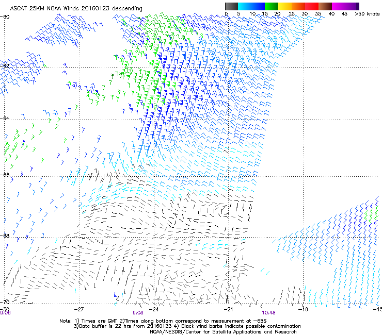Viewport: 382px width, 335px height.
Task: Click the '>50 knots' legend label
Action: click(367, 13)
